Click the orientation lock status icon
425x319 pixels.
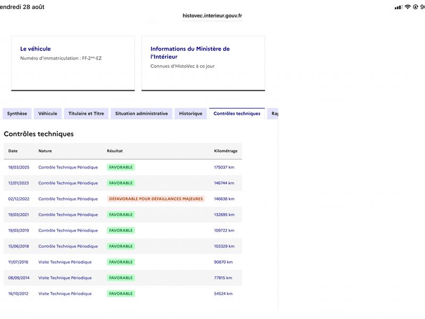[x=415, y=7]
